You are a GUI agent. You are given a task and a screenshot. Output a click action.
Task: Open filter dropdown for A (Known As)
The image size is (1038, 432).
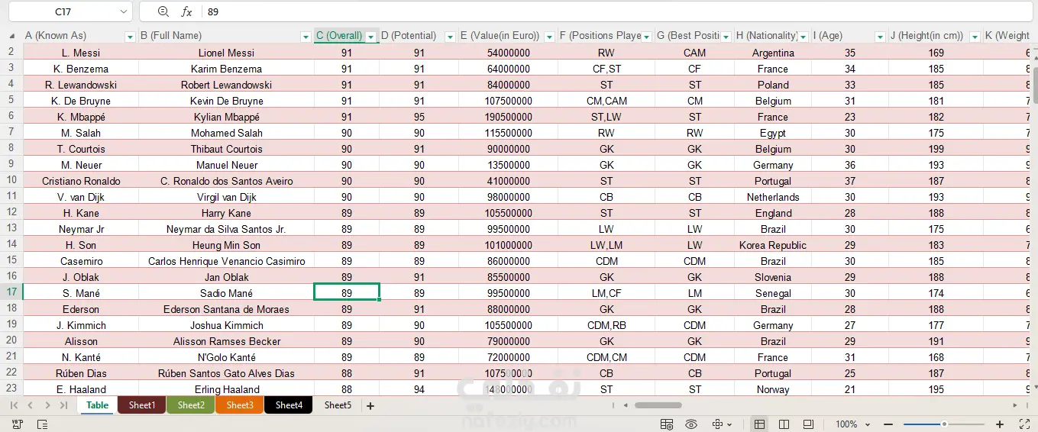130,37
